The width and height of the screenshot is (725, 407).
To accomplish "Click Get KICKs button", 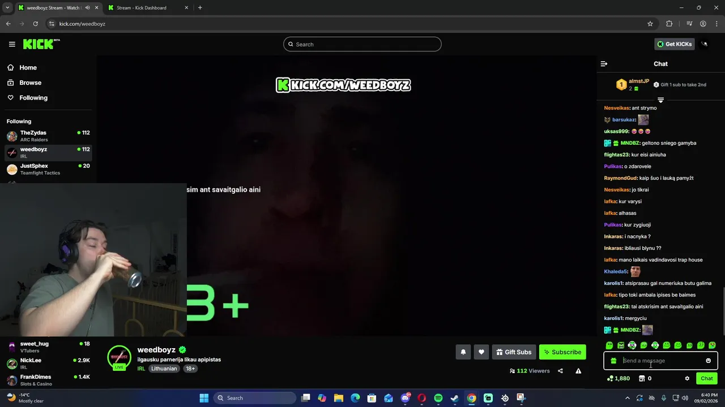I will (x=674, y=44).
